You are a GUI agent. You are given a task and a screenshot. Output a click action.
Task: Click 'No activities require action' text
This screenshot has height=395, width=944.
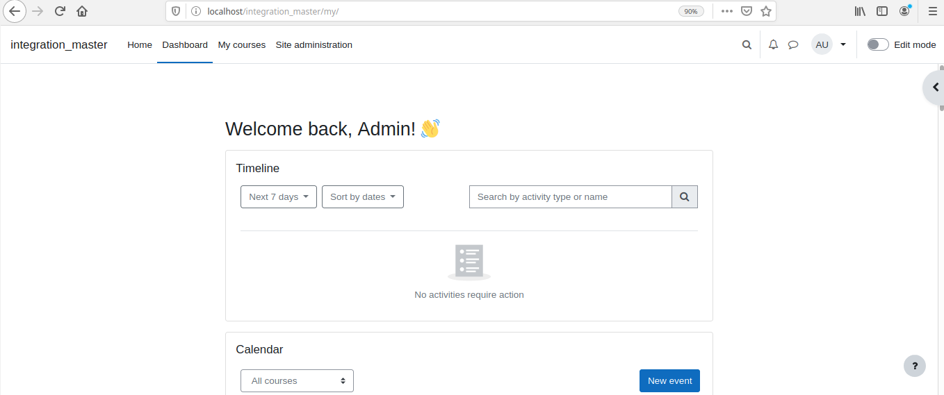469,294
